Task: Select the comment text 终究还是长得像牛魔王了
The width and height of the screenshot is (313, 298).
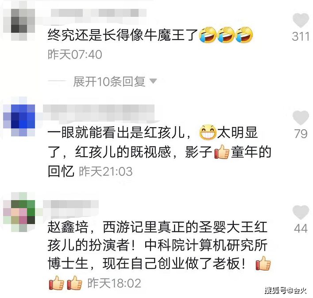Action: 123,35
